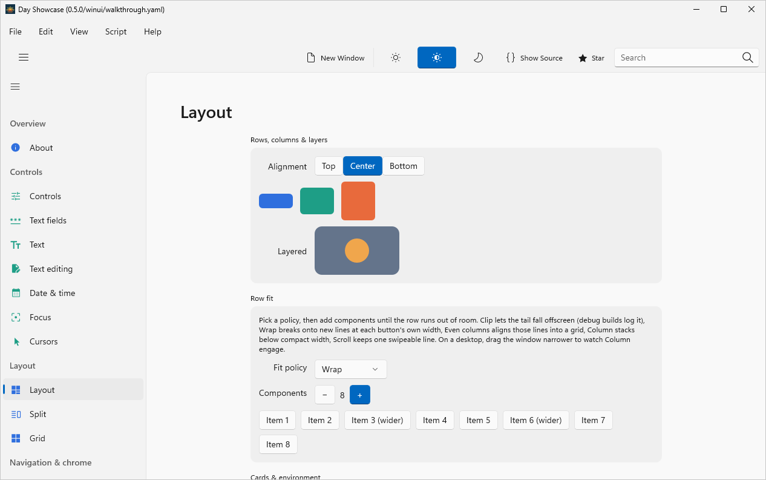This screenshot has width=766, height=480.
Task: Click the Item 2 button
Action: click(320, 420)
